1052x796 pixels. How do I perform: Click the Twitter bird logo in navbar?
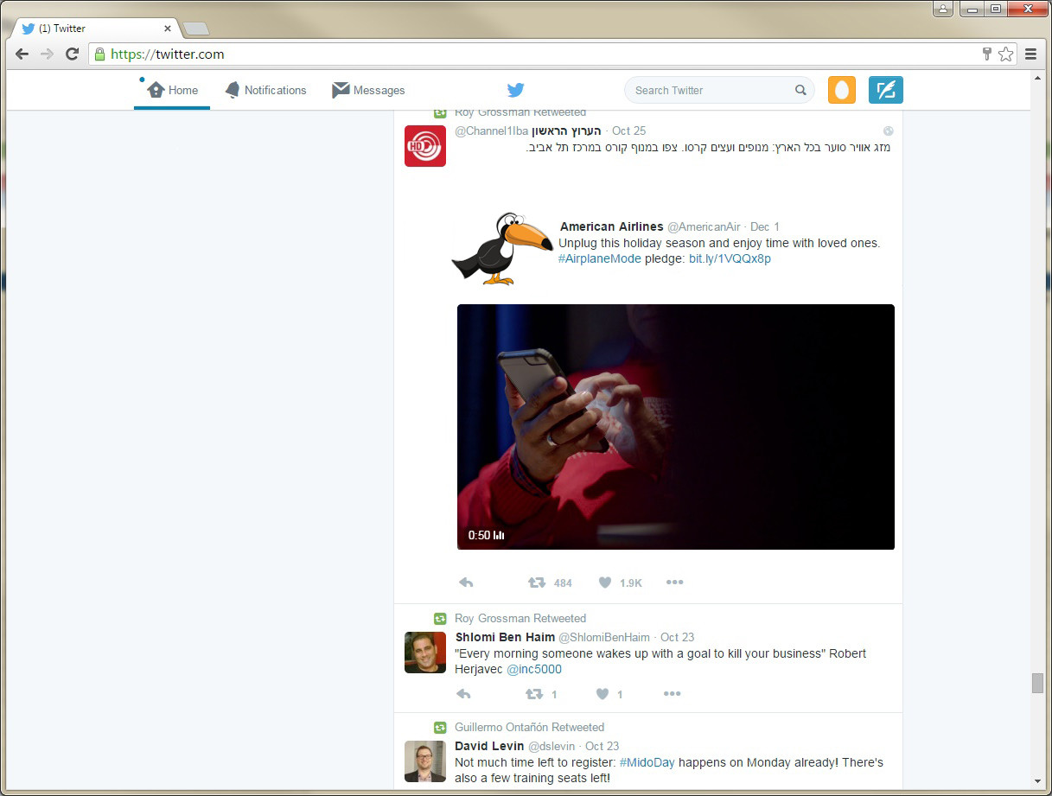(515, 90)
